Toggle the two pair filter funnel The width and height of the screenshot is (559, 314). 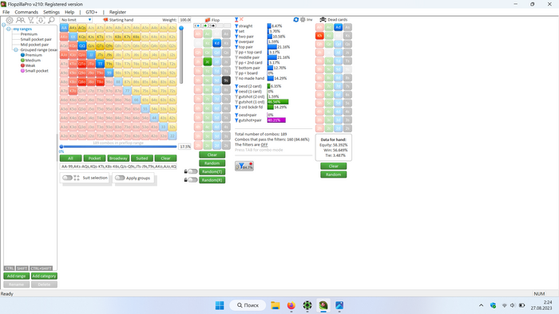pos(236,37)
